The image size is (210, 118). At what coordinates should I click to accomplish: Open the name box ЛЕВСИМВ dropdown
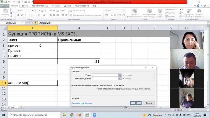tap(23, 23)
